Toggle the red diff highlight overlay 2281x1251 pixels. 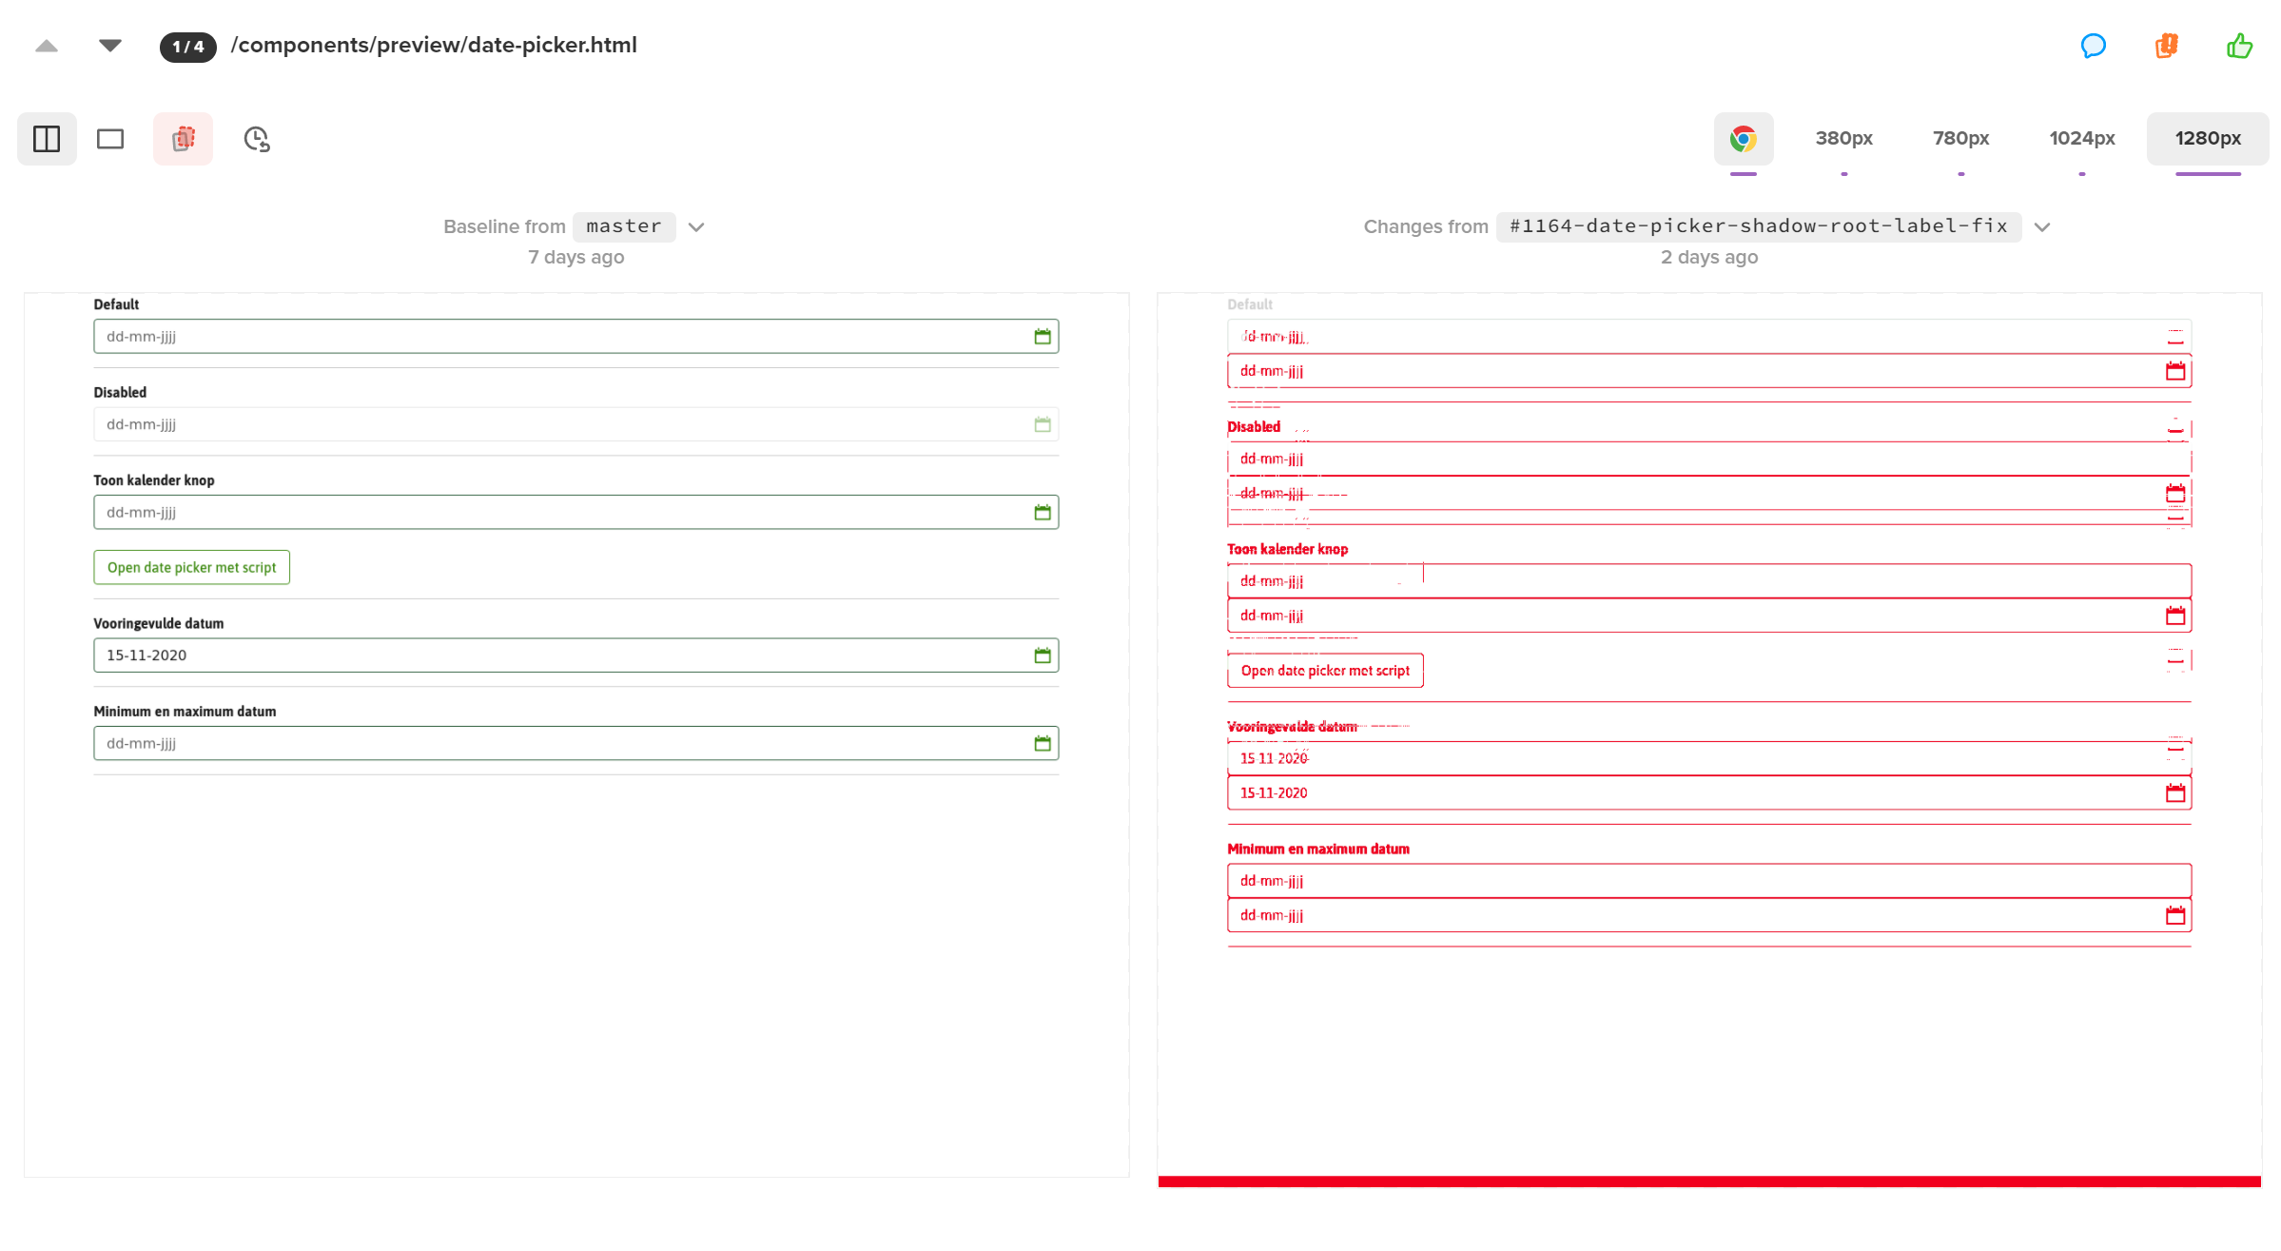click(183, 139)
